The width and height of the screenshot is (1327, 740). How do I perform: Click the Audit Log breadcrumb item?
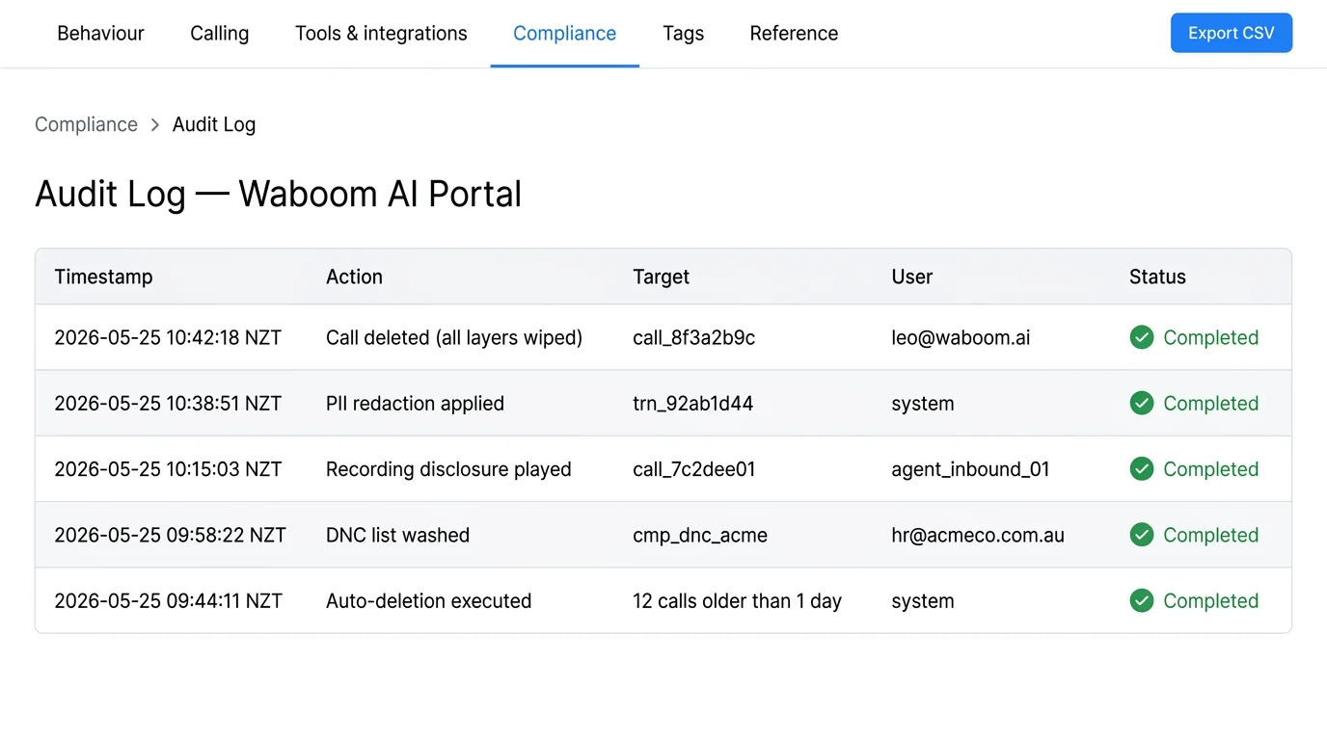(x=214, y=124)
